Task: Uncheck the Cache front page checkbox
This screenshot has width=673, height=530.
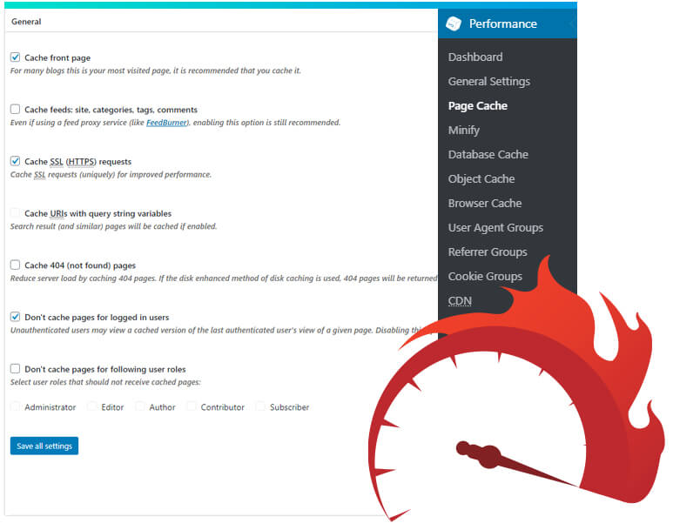Action: [15, 57]
